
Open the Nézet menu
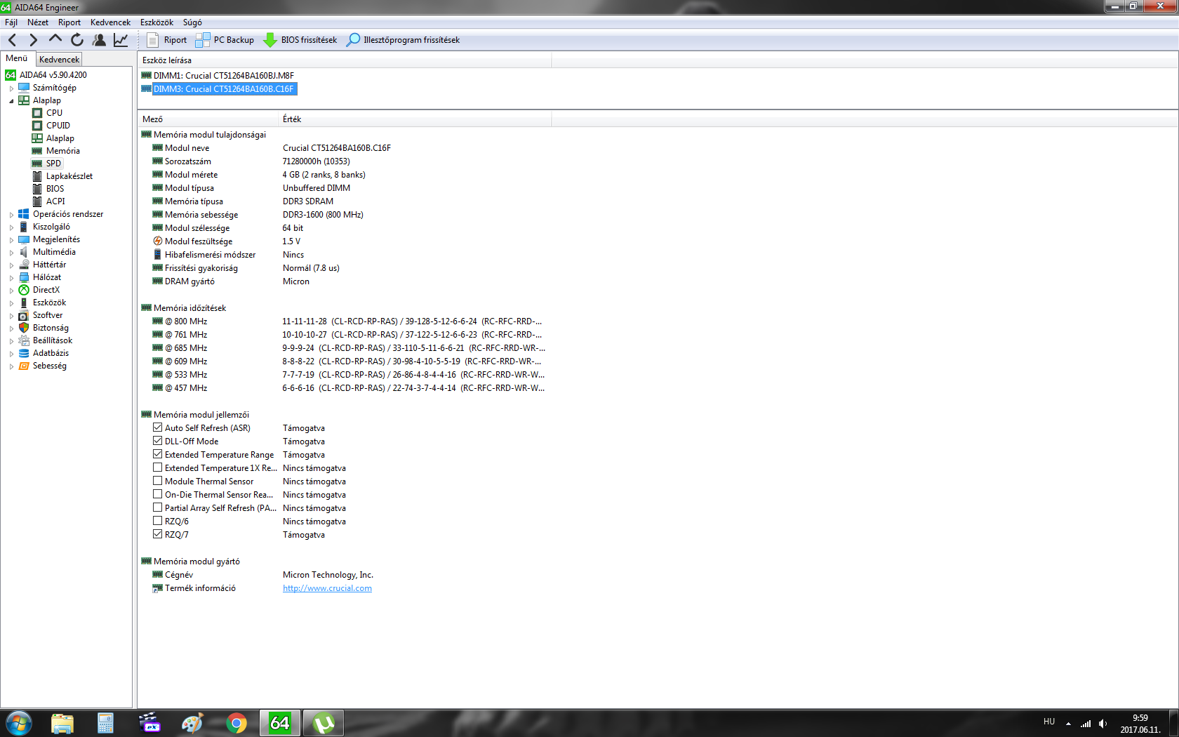(x=38, y=22)
